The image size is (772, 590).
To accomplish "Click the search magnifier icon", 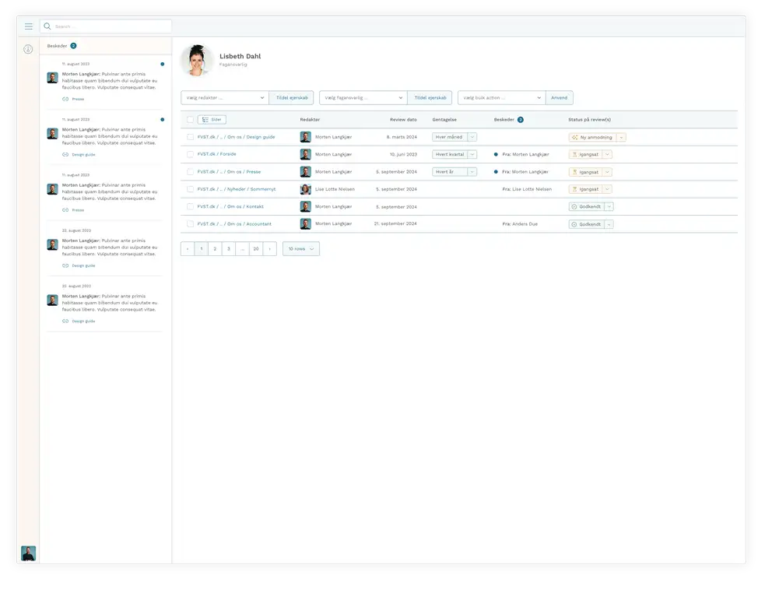I will (47, 26).
